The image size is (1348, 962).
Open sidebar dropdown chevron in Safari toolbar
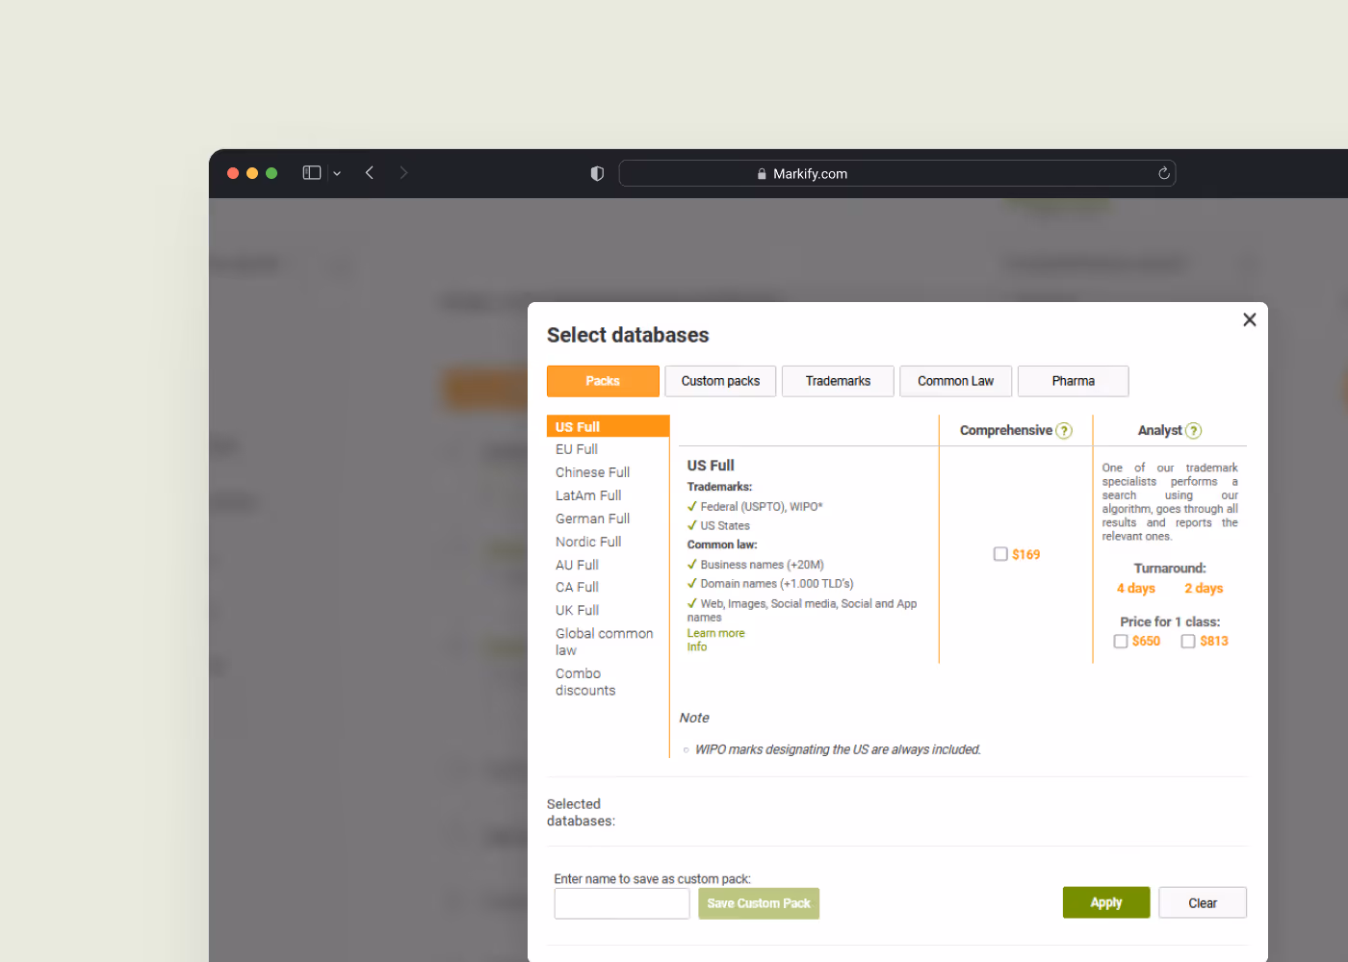pyautogui.click(x=337, y=174)
